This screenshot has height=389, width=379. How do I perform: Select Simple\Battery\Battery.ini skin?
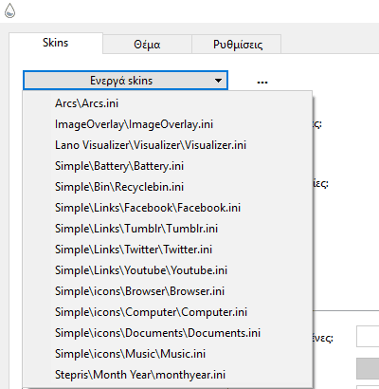click(x=168, y=166)
